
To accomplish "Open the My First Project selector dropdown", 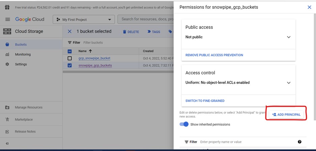I will 84,19.
